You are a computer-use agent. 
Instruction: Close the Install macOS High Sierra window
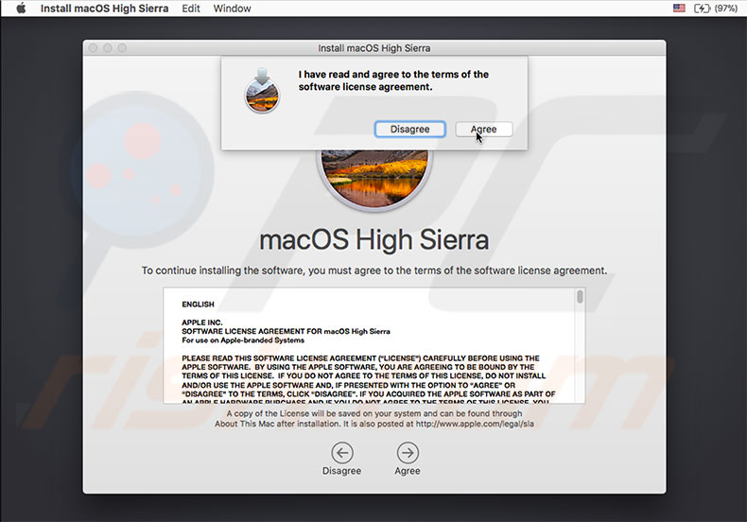(x=93, y=47)
